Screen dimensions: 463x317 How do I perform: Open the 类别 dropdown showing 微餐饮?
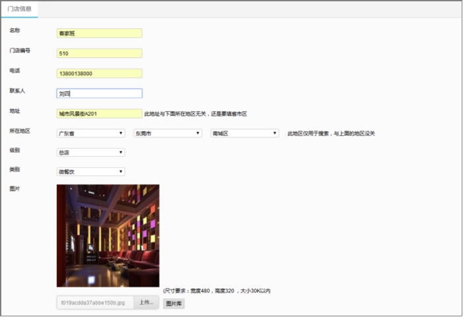(90, 172)
